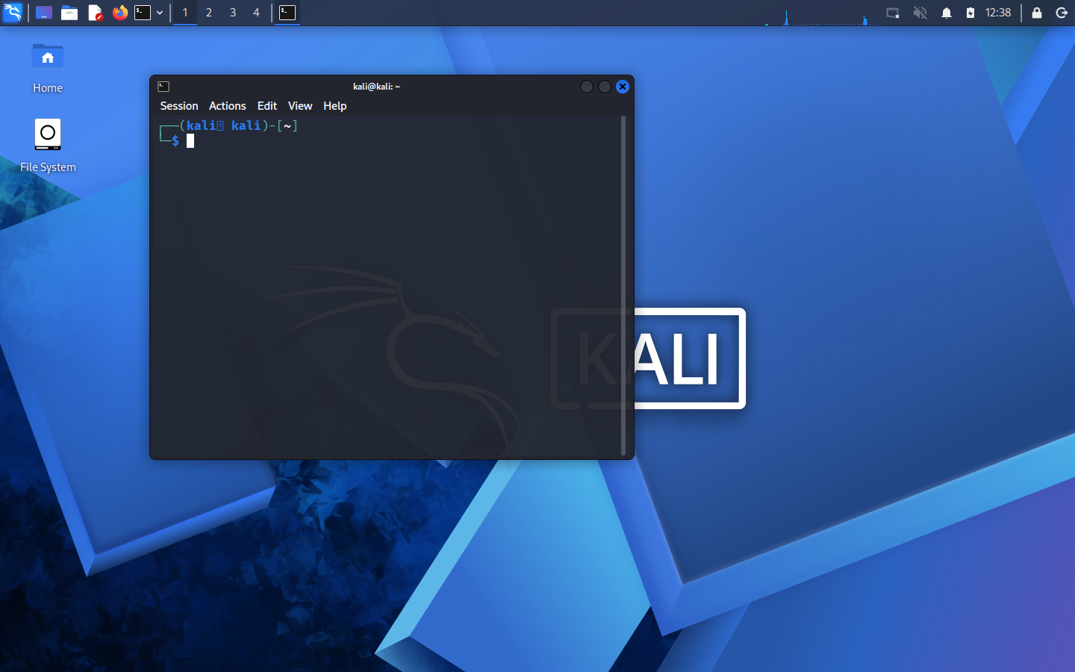Open the Actions menu in terminal
The height and width of the screenshot is (672, 1075).
coord(228,106)
